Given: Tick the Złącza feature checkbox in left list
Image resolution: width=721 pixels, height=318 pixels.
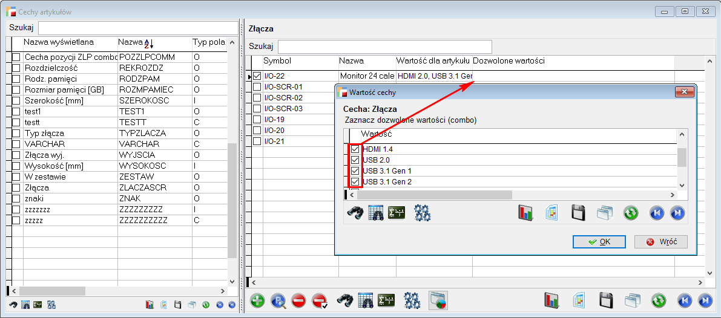Looking at the screenshot, I should [16, 187].
